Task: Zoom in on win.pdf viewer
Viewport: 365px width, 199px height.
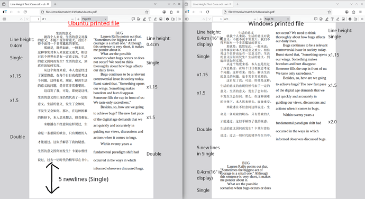Action: (260, 19)
